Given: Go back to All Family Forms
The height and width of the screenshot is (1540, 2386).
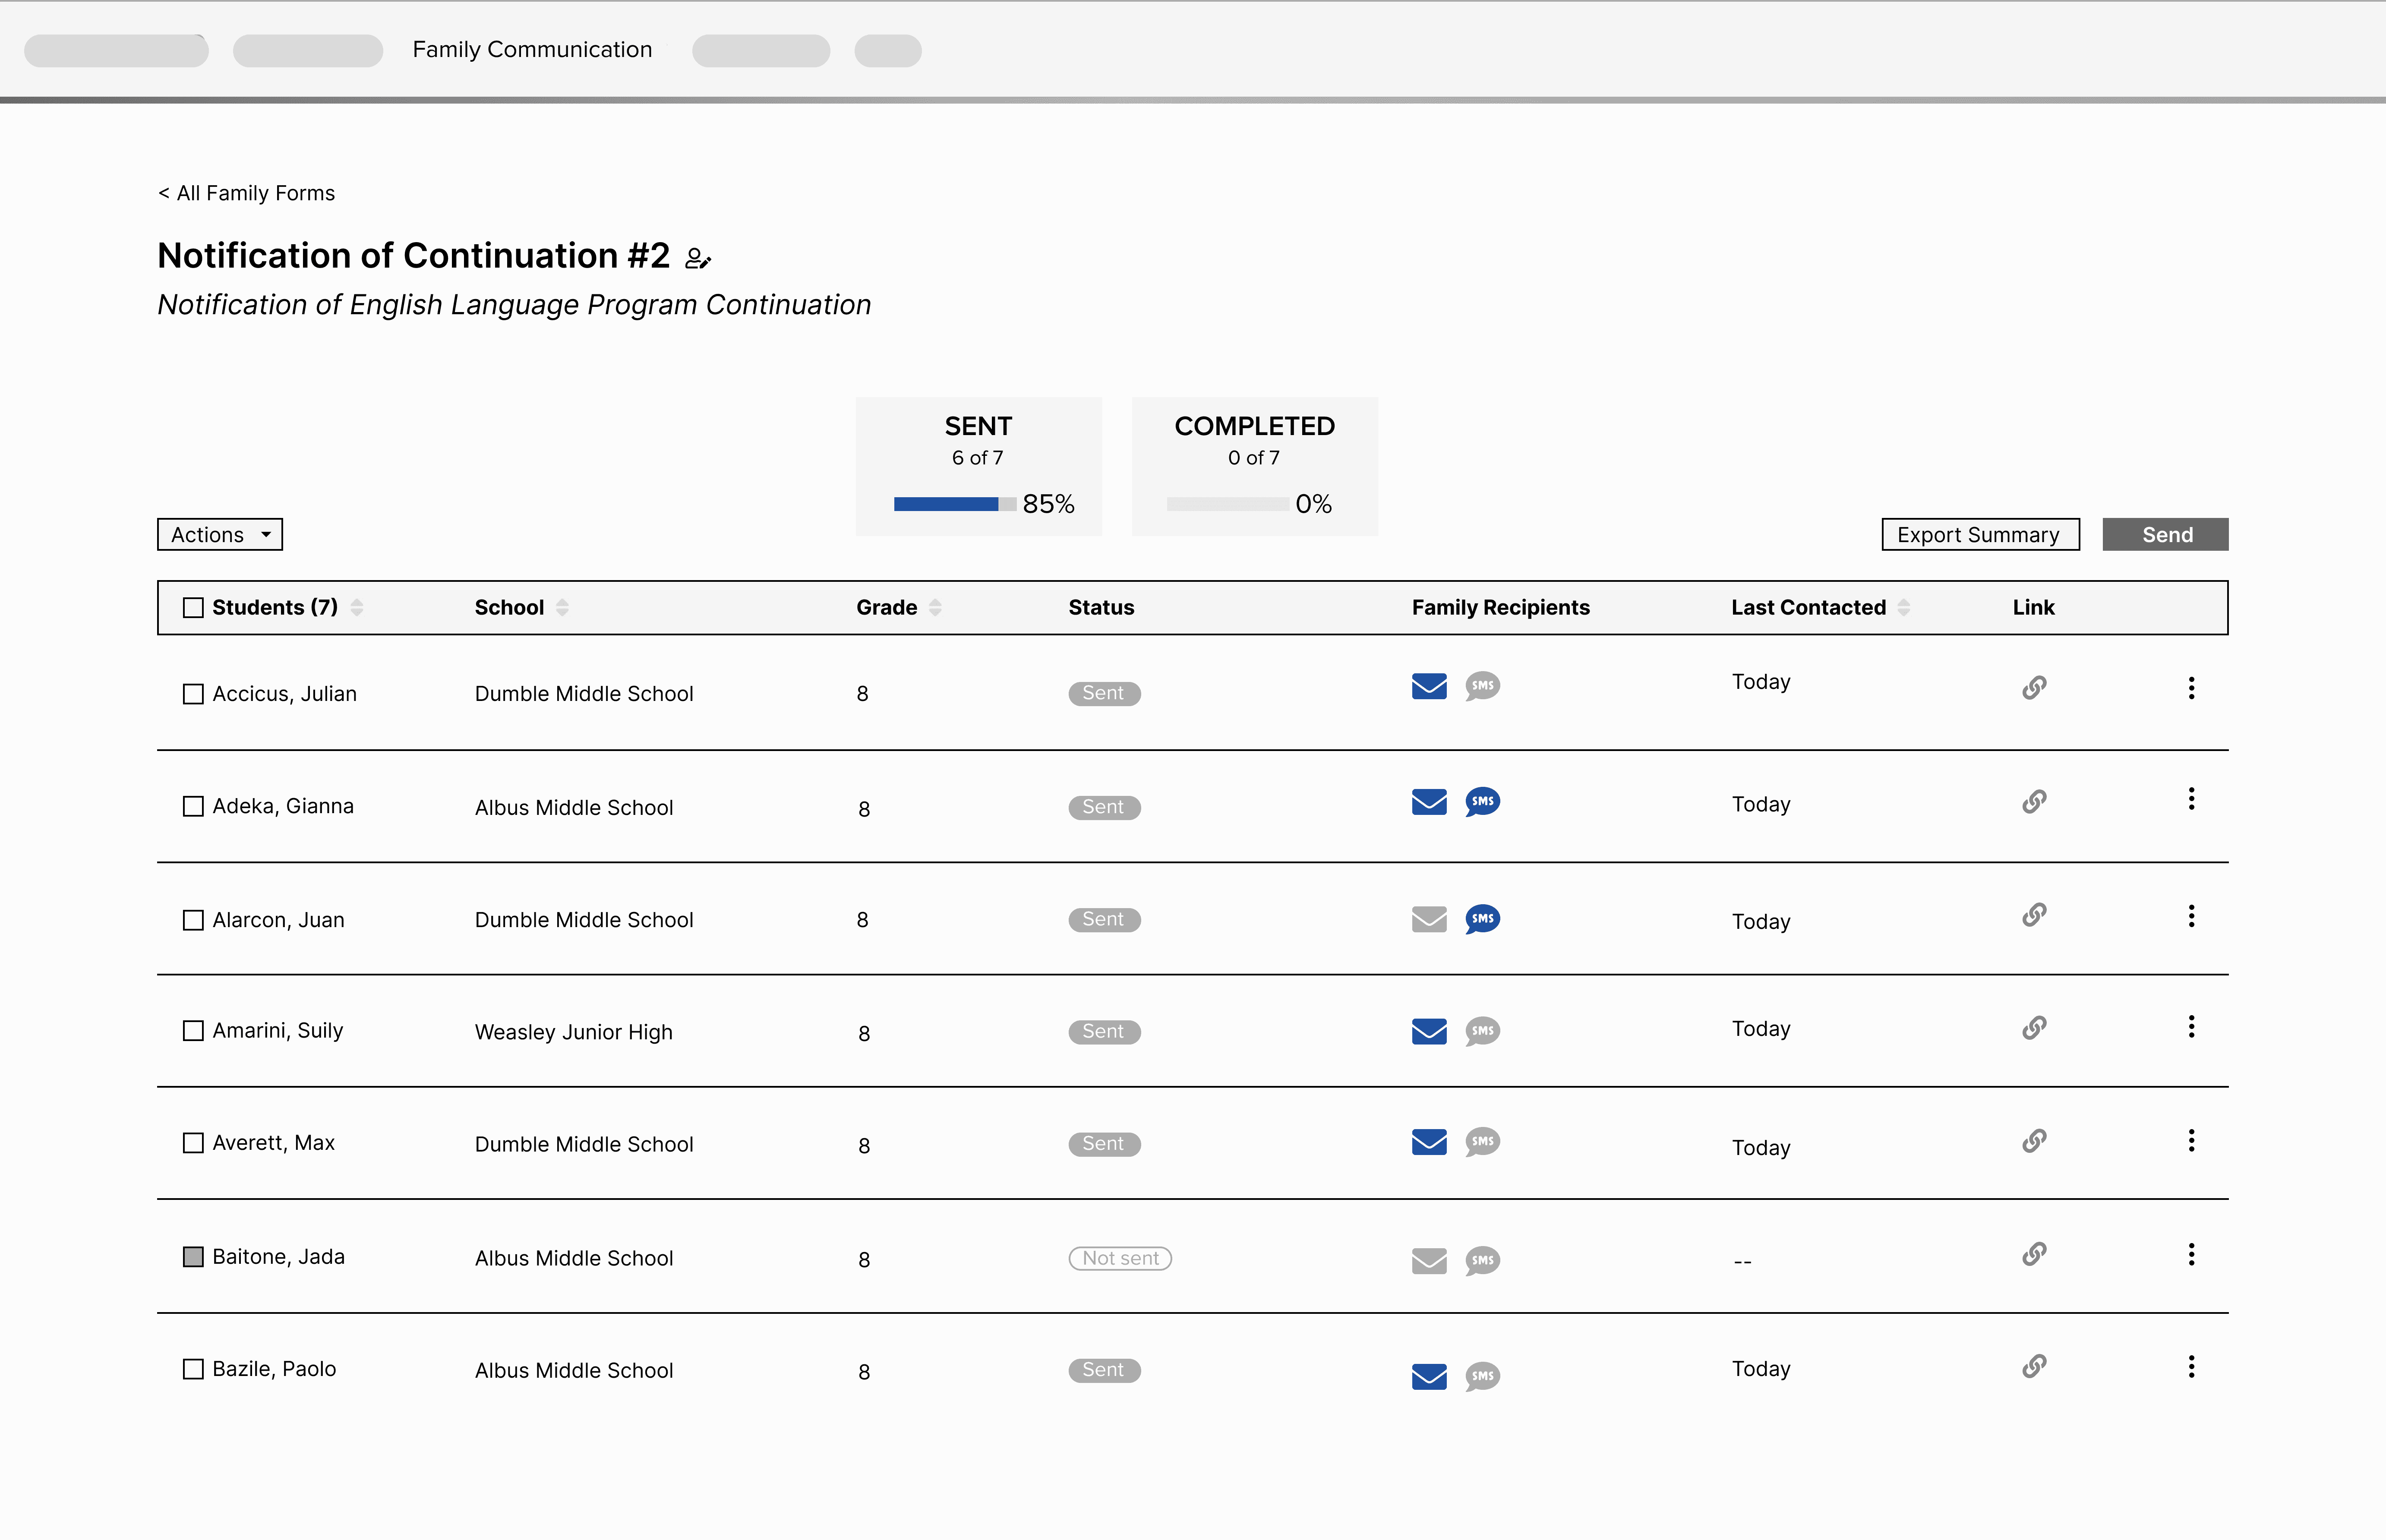Looking at the screenshot, I should (246, 193).
